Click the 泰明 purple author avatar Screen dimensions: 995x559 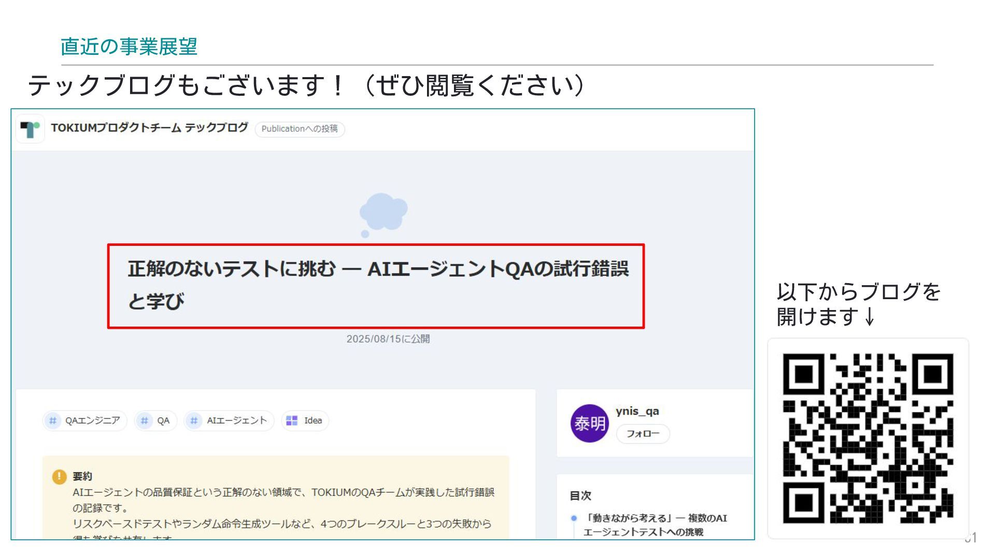tap(589, 423)
